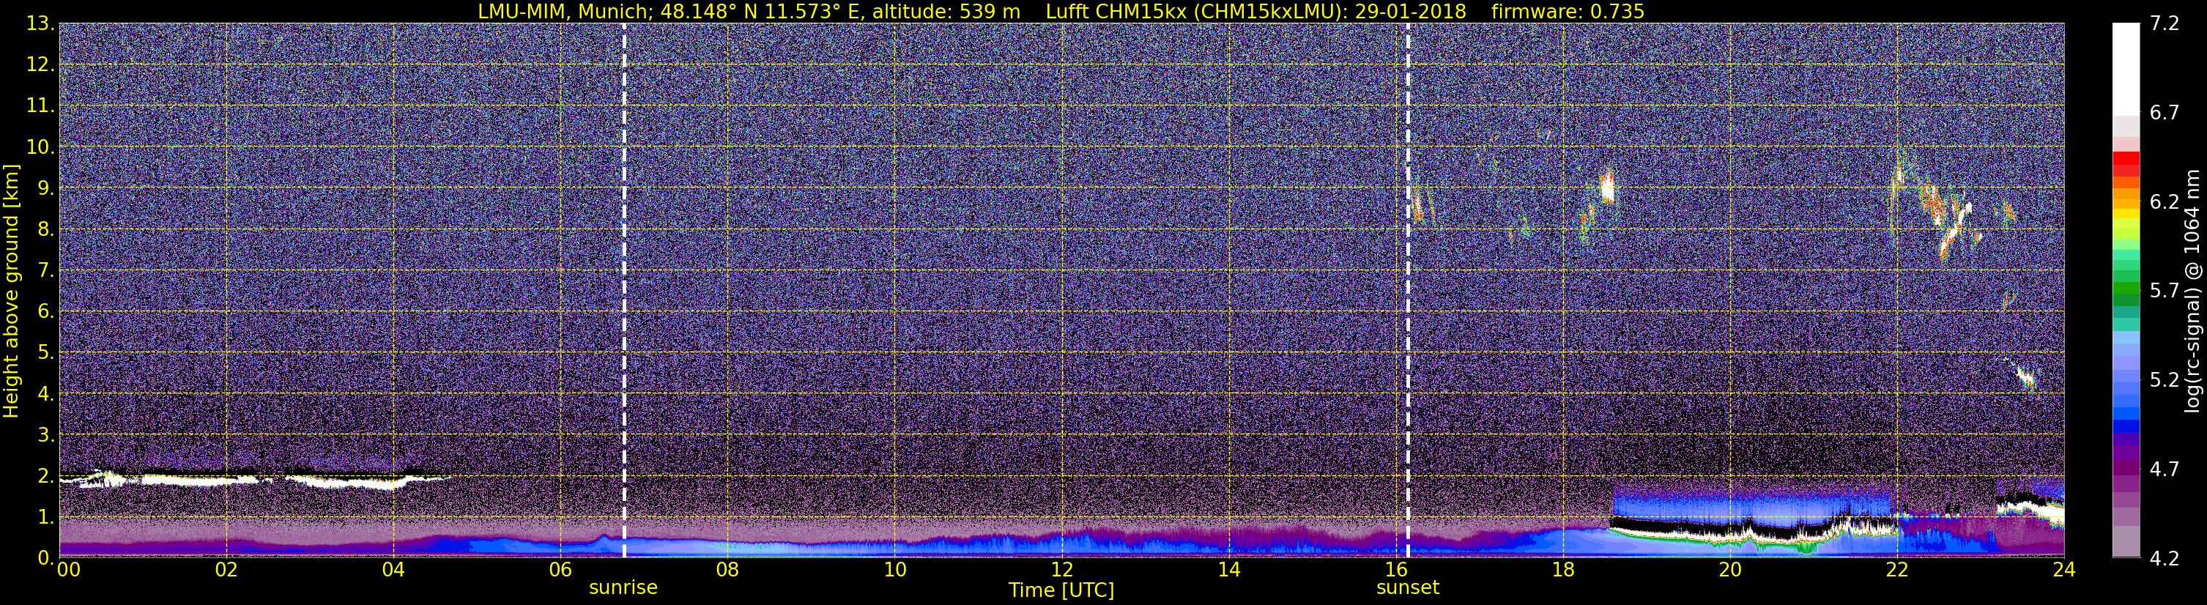Click the time axis tick label '00'
2207x605 pixels.
pos(67,570)
